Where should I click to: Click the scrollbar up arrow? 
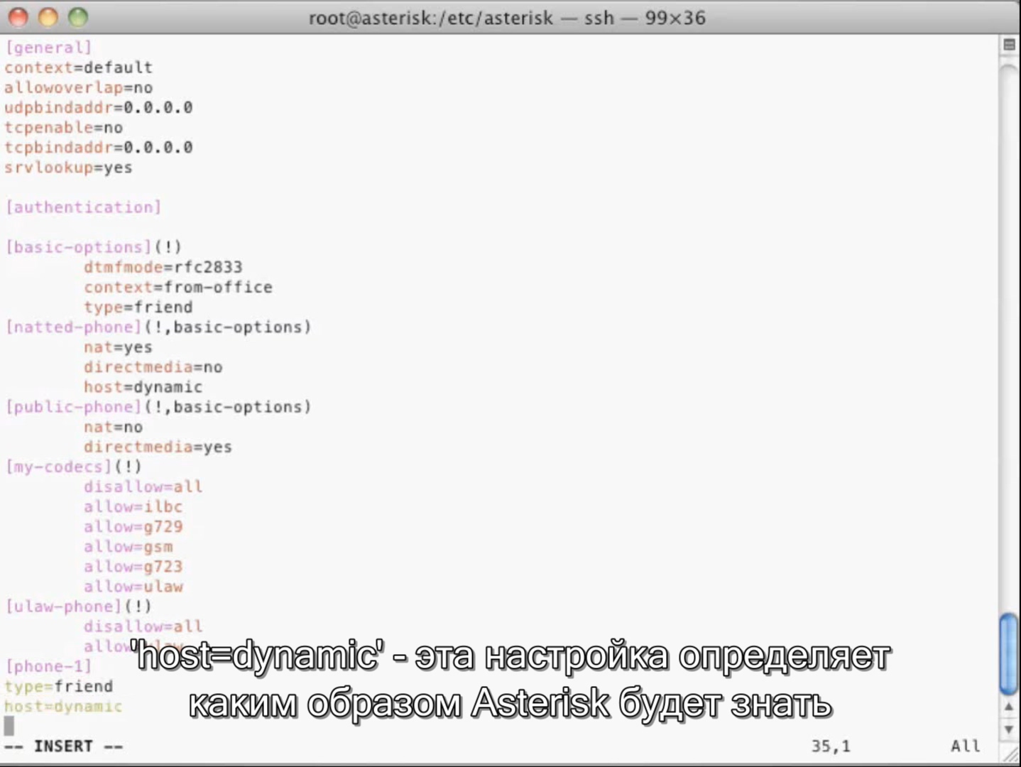click(1009, 707)
